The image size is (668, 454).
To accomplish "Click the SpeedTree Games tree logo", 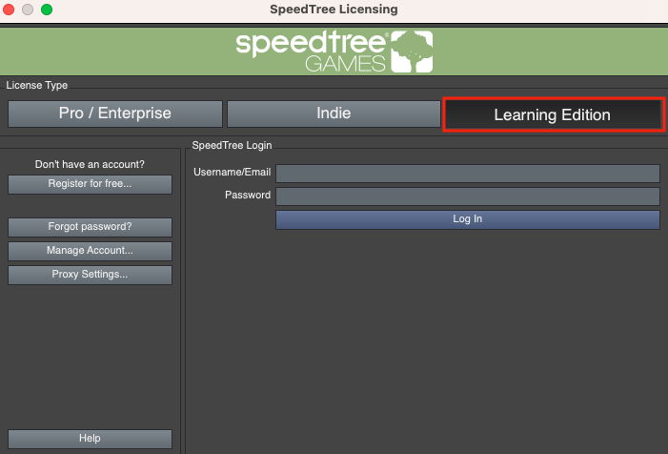I will click(x=412, y=52).
